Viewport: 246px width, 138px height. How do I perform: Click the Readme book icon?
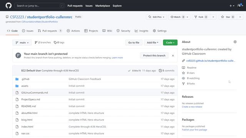[x=183, y=67]
